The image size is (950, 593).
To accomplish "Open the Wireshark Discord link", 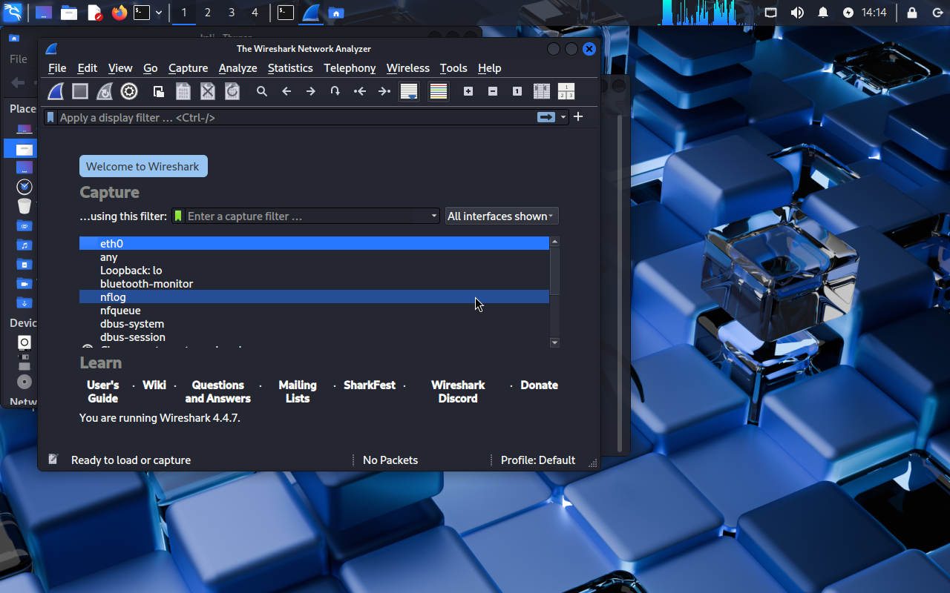I will (458, 391).
